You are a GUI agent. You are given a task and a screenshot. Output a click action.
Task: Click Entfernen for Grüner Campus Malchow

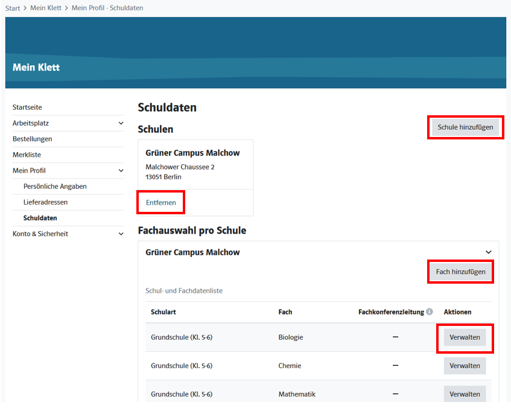[161, 203]
